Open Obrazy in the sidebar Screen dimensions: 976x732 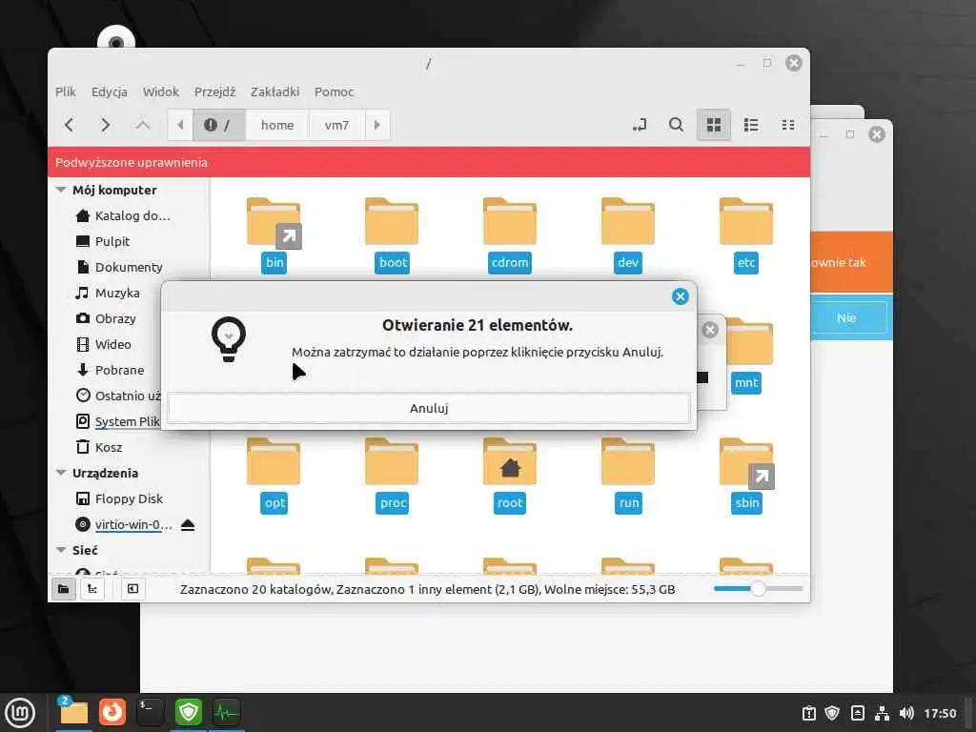point(105,318)
